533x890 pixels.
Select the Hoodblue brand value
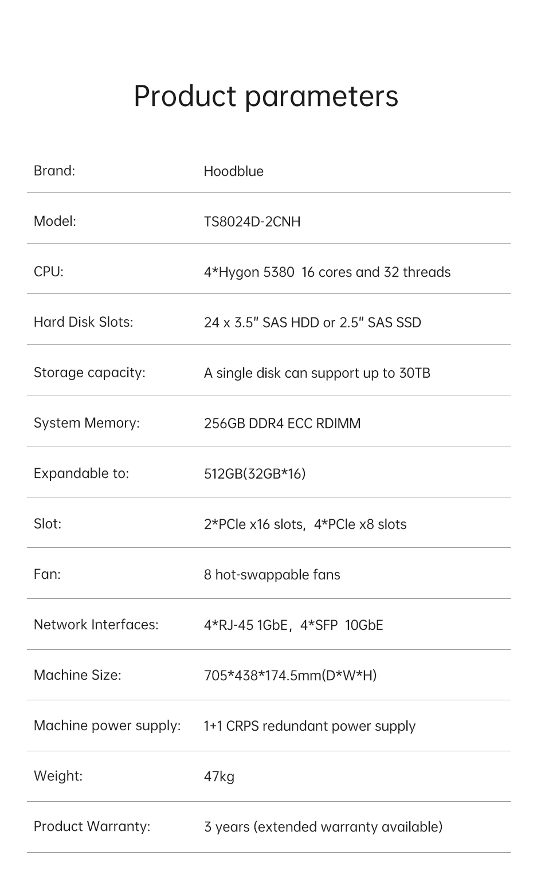[233, 171]
